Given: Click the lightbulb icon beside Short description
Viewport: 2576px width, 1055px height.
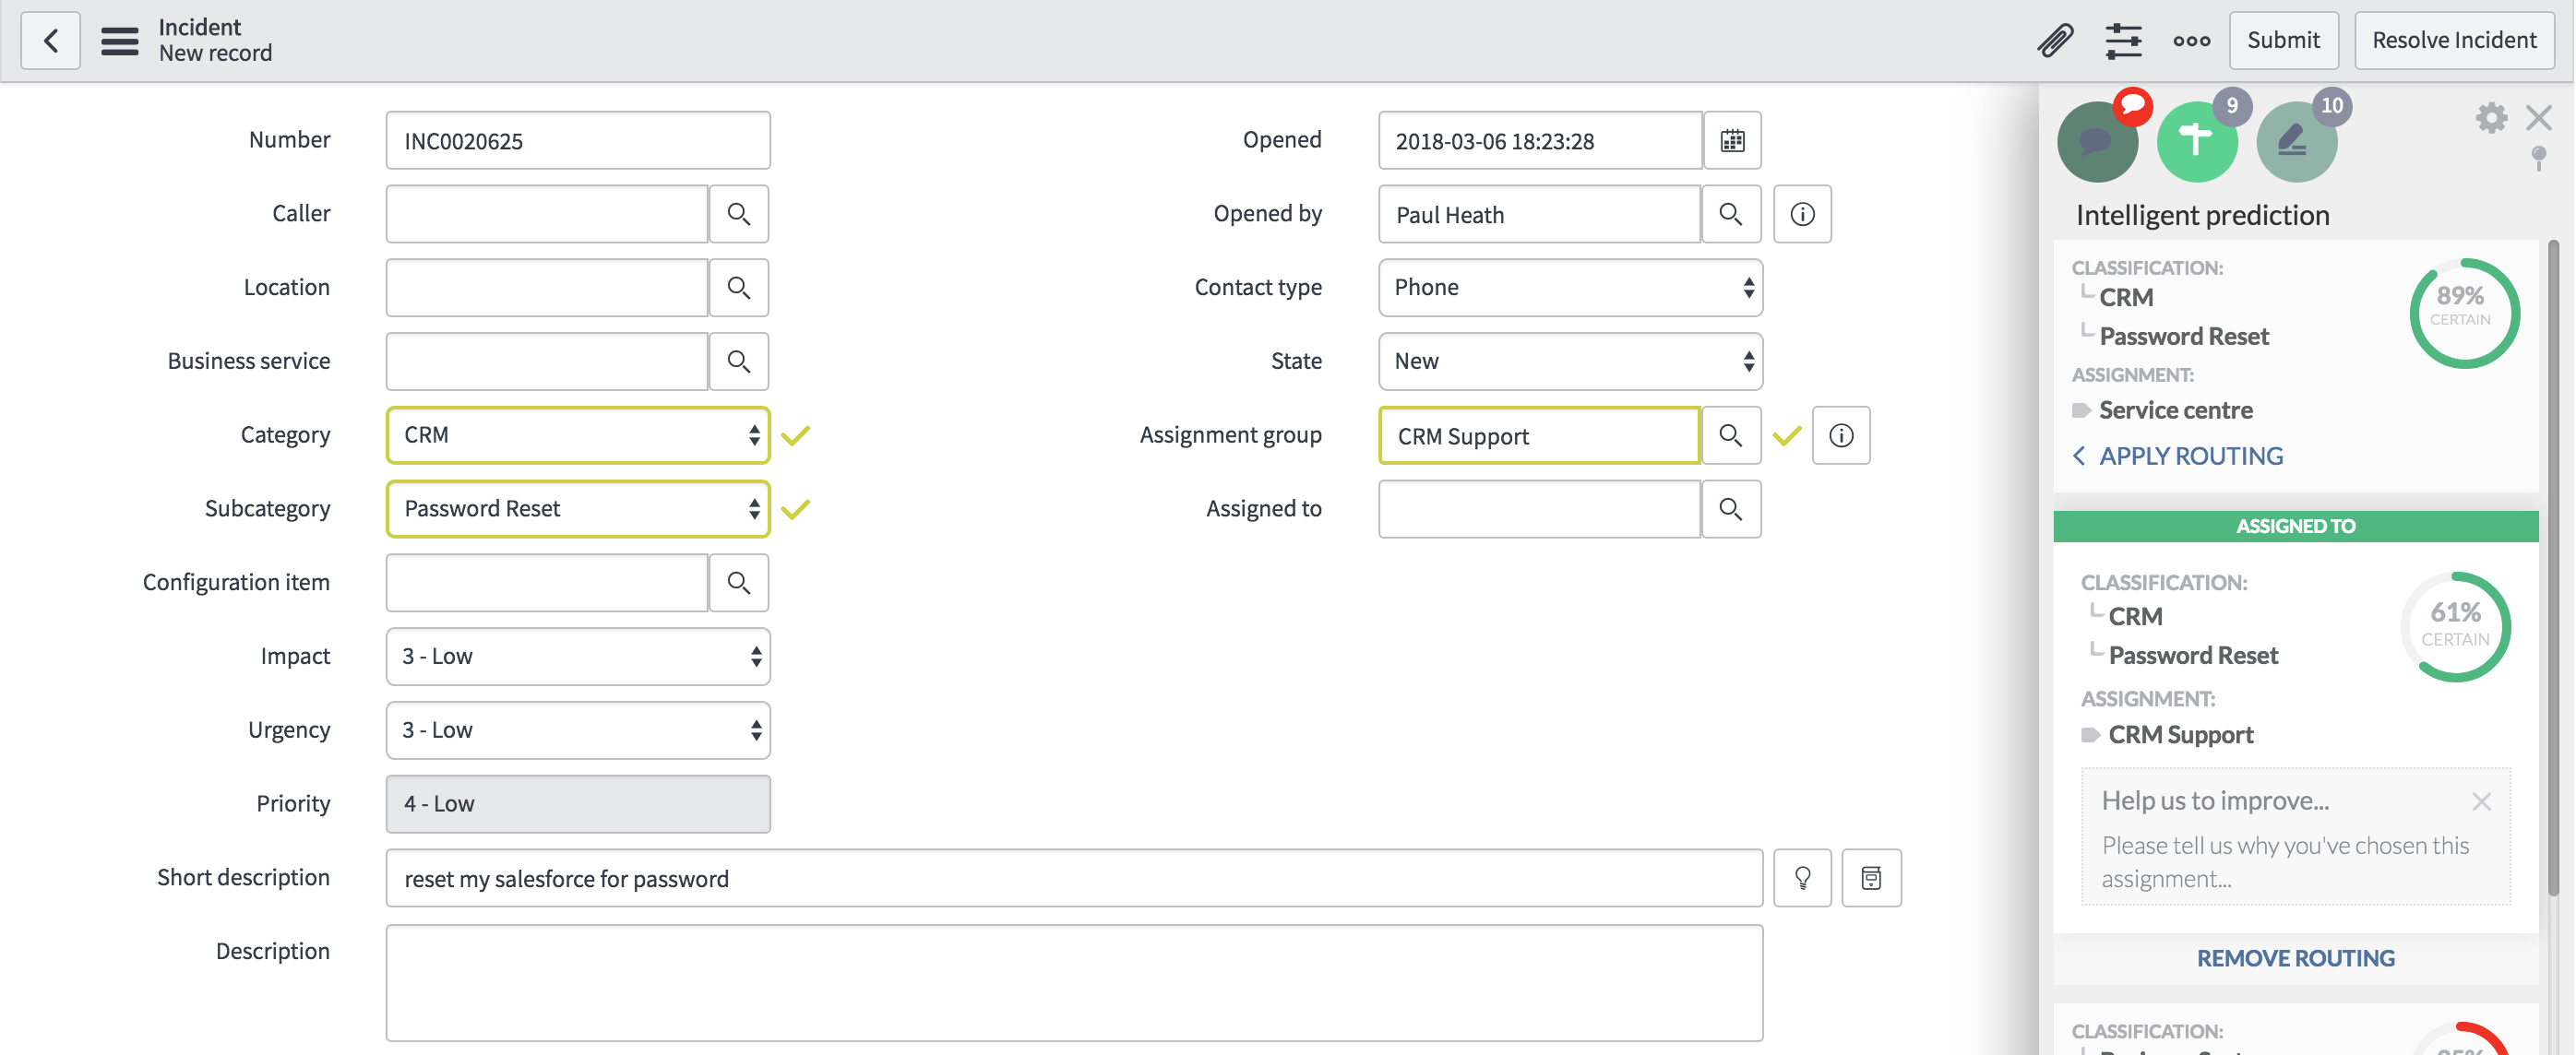Looking at the screenshot, I should point(1802,878).
